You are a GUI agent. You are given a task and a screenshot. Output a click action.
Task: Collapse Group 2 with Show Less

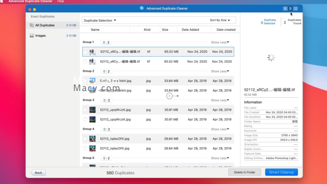pyautogui.click(x=220, y=71)
